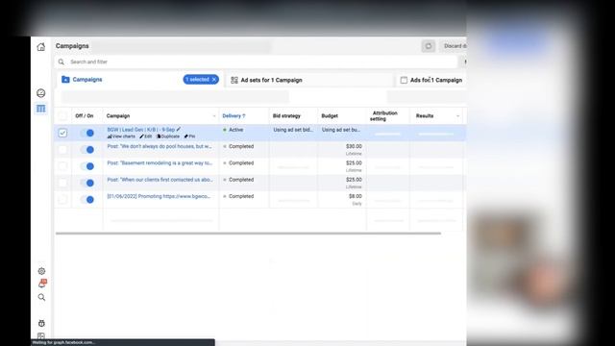The width and height of the screenshot is (615, 346).
Task: Click Pin under BGW campaign
Action: click(190, 136)
